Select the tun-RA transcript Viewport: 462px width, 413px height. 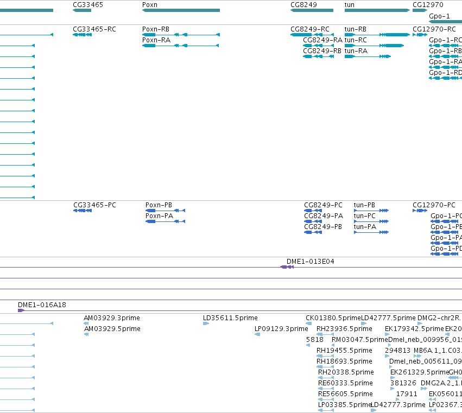(x=368, y=56)
